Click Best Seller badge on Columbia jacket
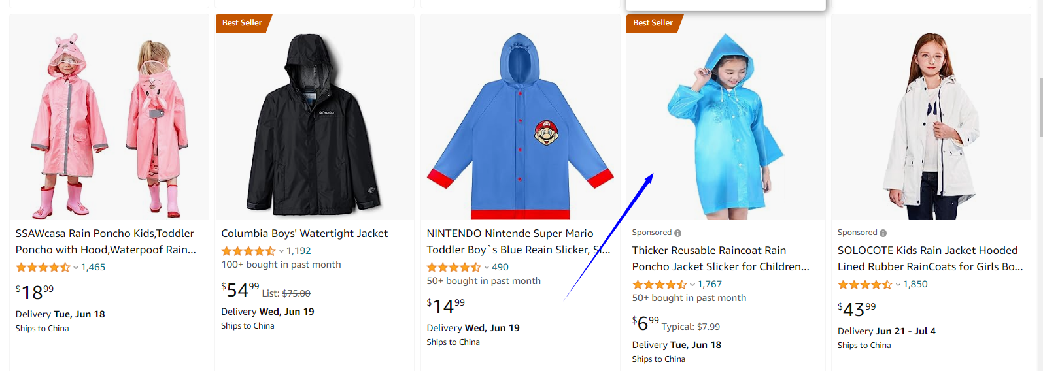1043x371 pixels. coord(243,23)
